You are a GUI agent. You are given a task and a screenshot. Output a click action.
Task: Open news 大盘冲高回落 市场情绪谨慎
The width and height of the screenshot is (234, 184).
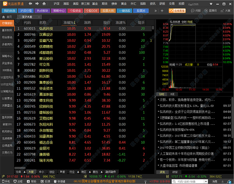coord(178,166)
